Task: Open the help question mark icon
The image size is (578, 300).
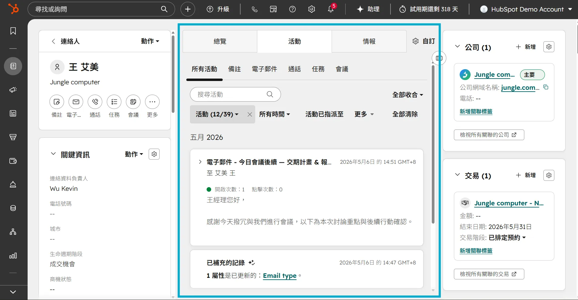Action: click(292, 9)
